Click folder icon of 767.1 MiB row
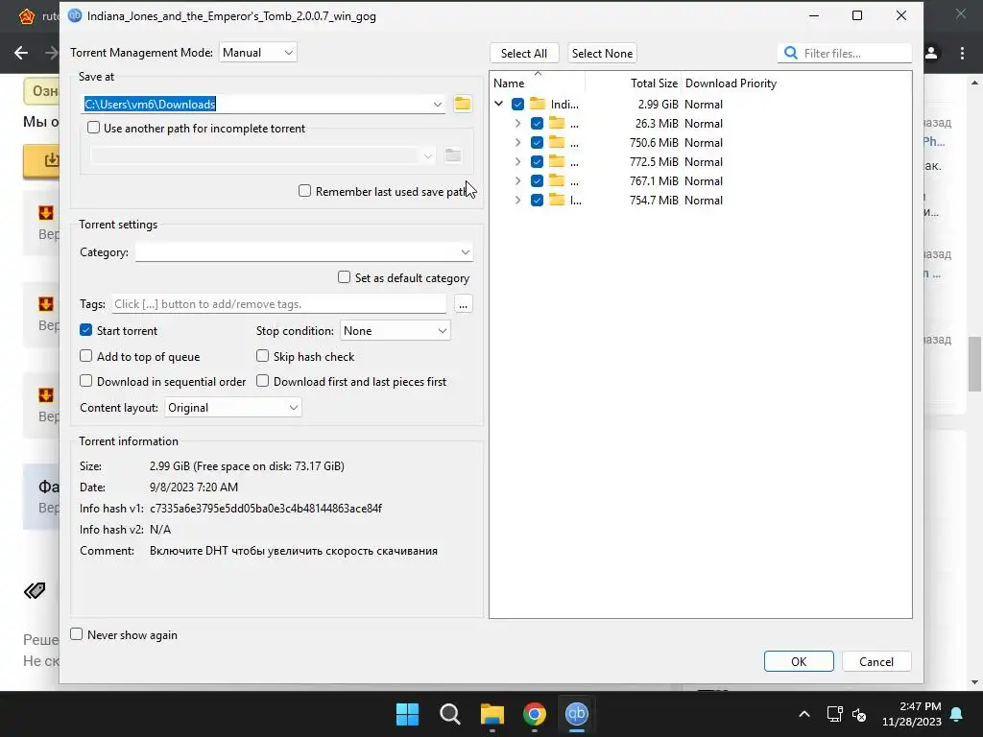The width and height of the screenshot is (983, 737). pos(557,181)
